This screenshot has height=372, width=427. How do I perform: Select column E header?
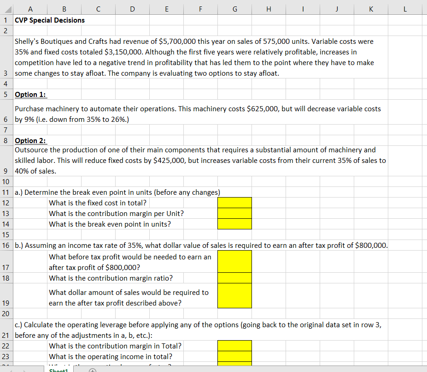[166, 9]
